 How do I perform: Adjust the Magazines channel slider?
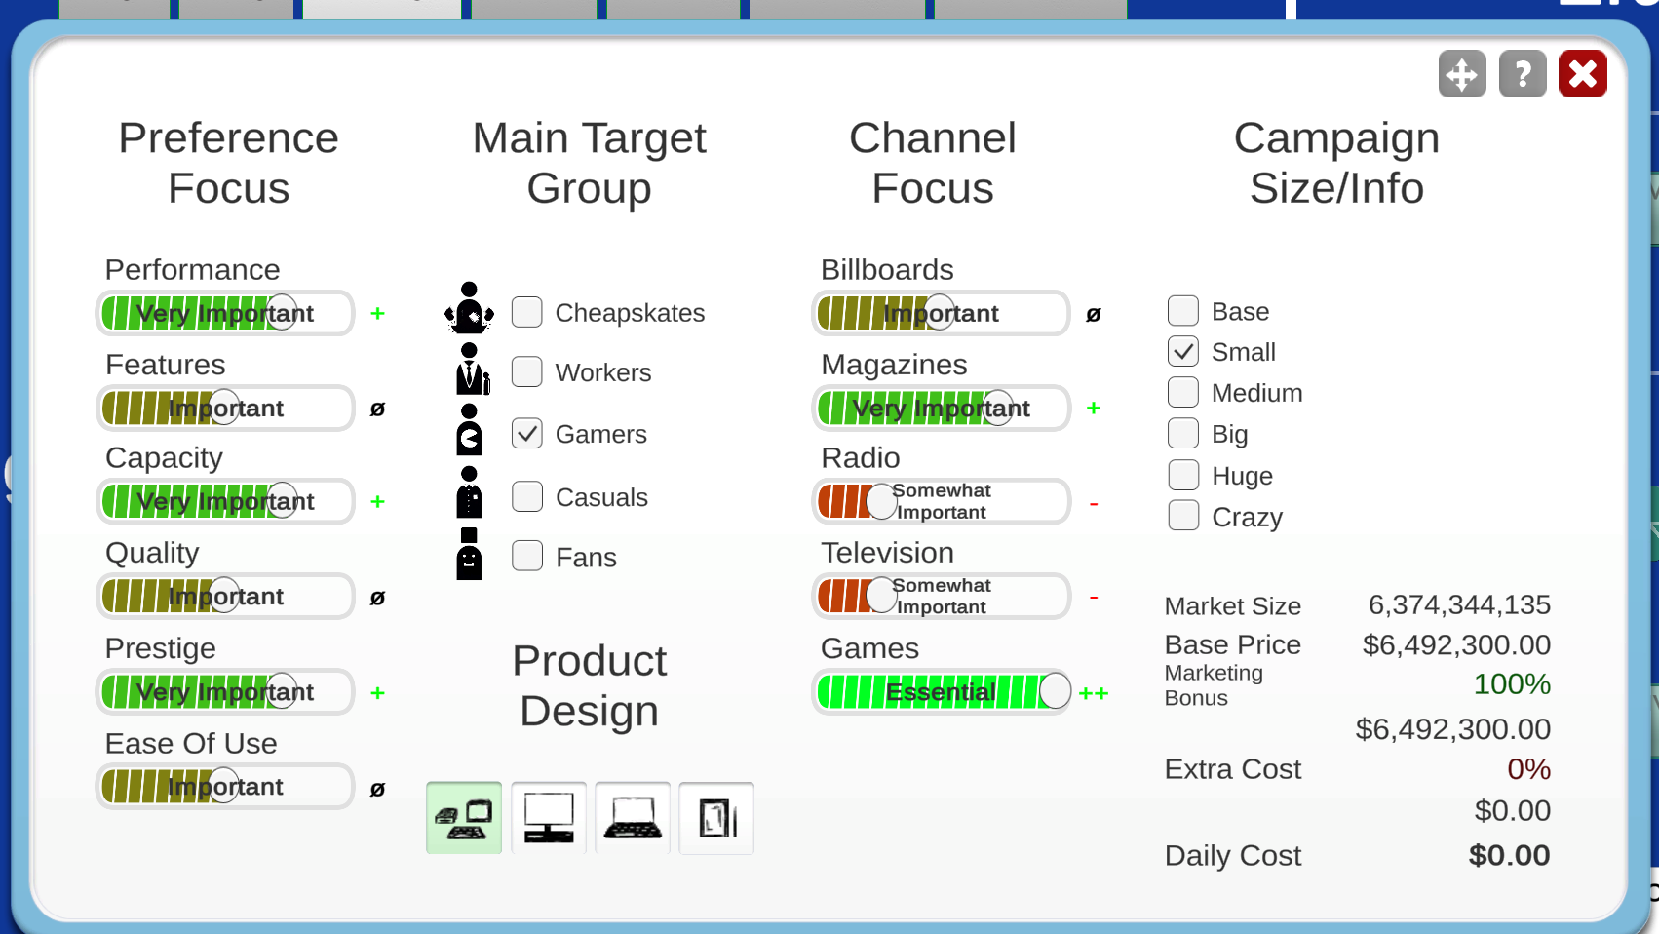coord(942,408)
